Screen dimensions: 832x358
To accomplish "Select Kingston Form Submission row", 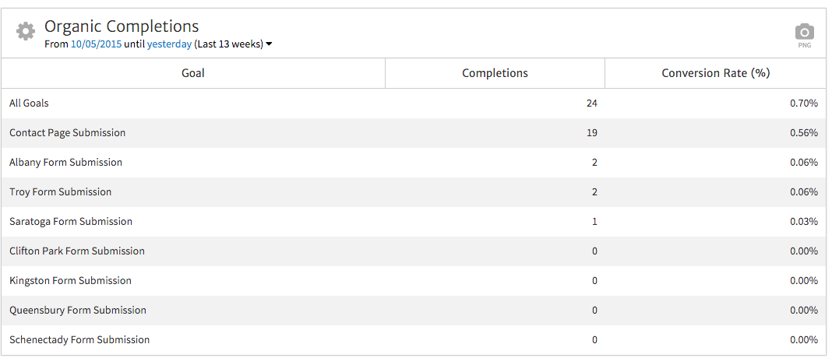I will pyautogui.click(x=70, y=280).
